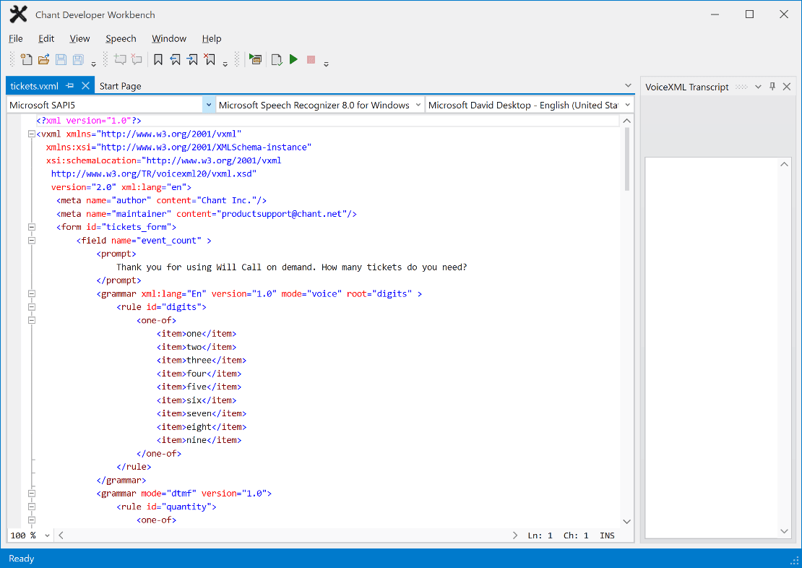Click the "Thank you for using Will Call" prompt line

(x=292, y=267)
